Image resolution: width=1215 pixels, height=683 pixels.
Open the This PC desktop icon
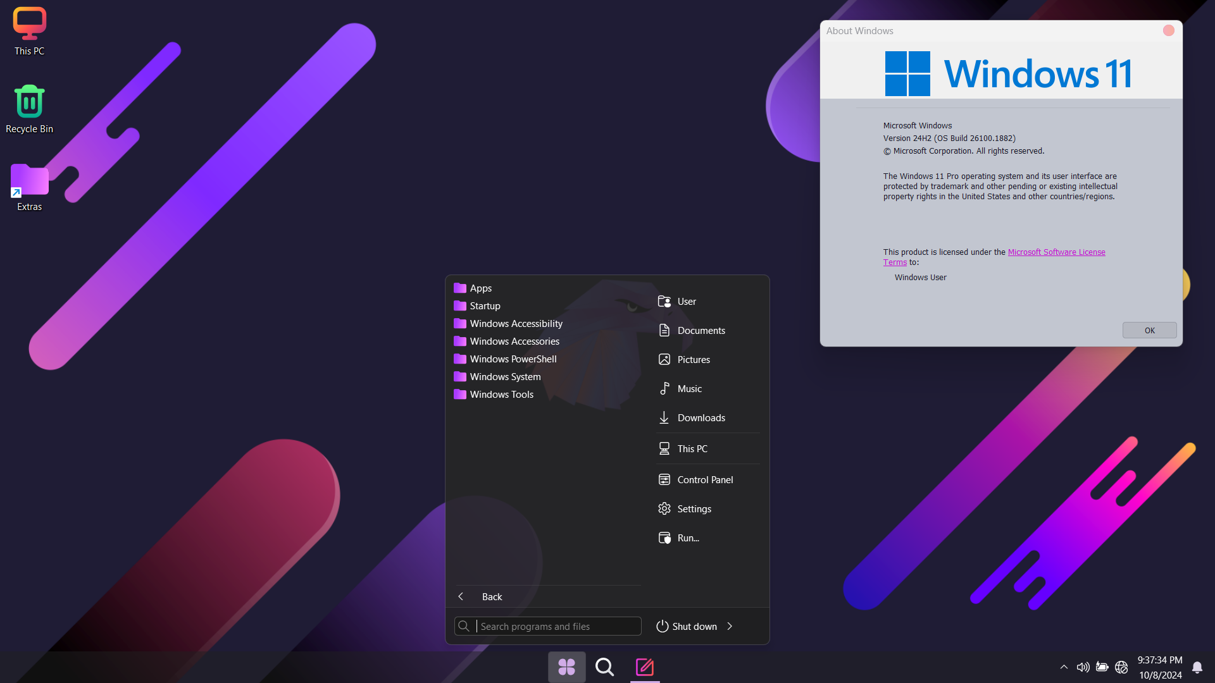tap(29, 32)
